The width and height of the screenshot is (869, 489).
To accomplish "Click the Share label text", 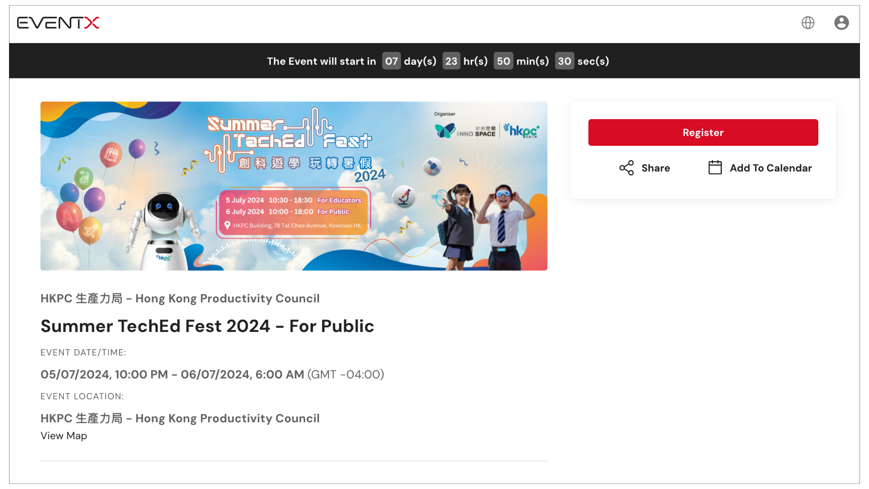I will tap(655, 168).
